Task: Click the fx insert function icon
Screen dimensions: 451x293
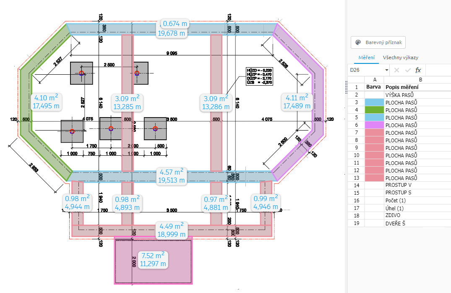Action: [x=418, y=70]
